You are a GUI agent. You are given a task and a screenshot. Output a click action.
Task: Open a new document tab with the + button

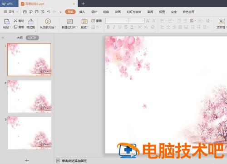click(x=83, y=4)
